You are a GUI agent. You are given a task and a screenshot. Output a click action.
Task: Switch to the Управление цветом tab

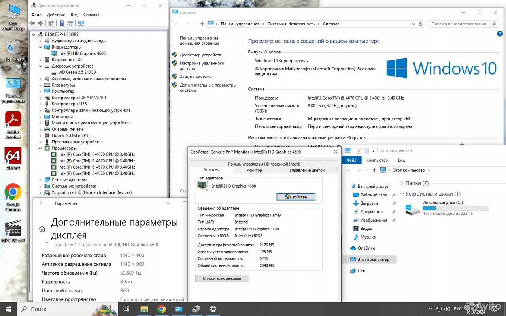pos(307,170)
